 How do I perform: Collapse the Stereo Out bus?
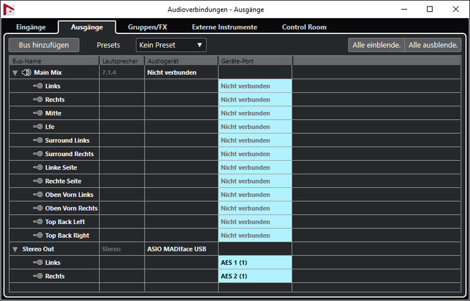point(15,249)
